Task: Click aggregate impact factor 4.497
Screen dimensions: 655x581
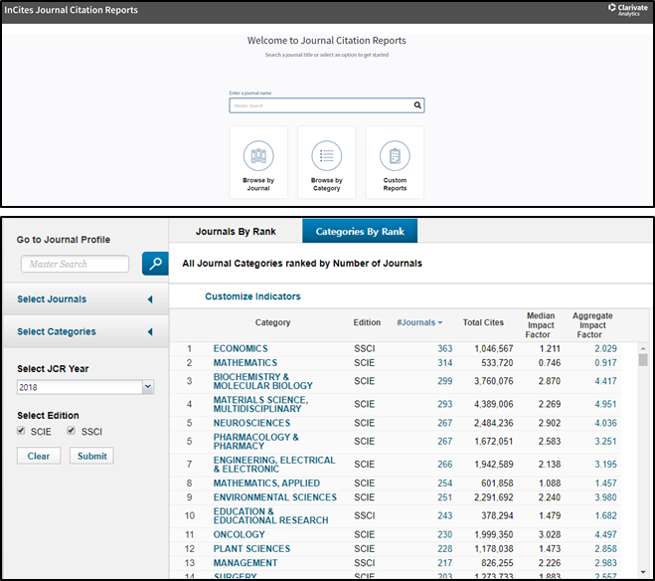Action: (x=605, y=534)
